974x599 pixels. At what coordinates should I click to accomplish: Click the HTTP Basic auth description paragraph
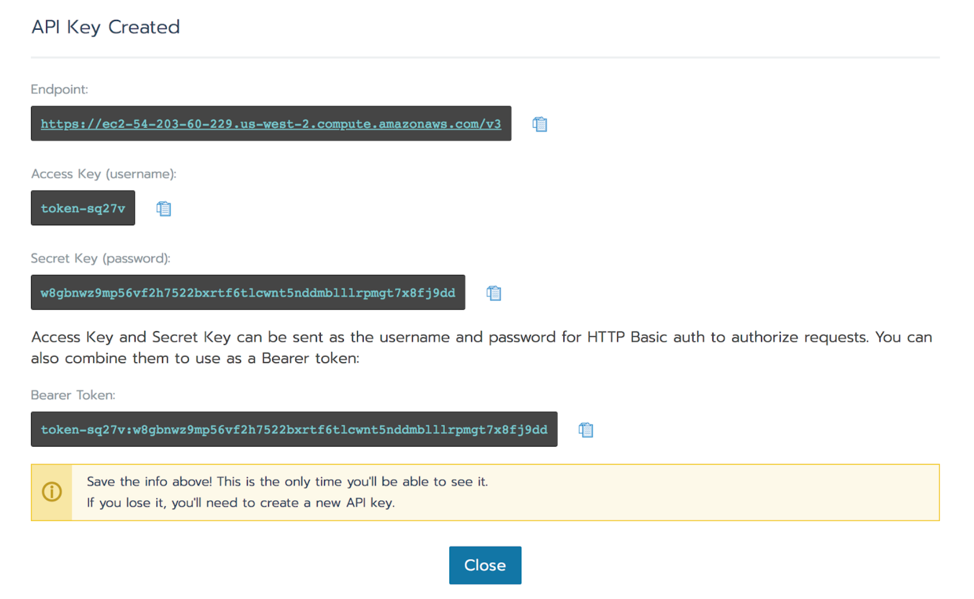pos(481,337)
